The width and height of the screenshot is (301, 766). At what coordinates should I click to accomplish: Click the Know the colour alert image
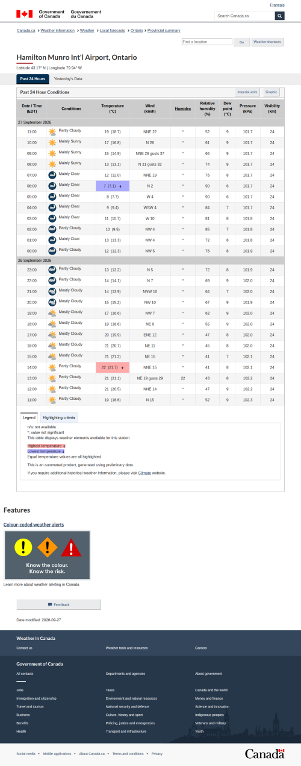(x=47, y=556)
